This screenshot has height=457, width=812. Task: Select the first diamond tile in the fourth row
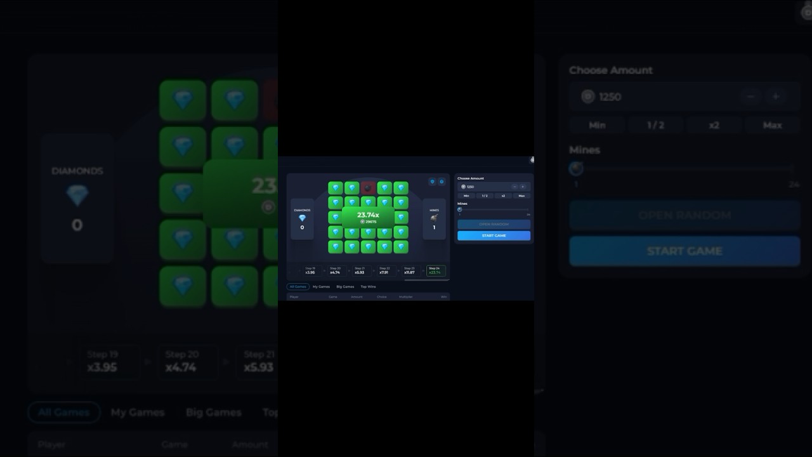(x=336, y=232)
